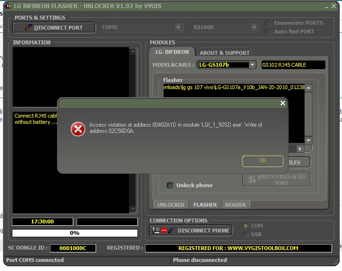The image size is (342, 271).
Task: Close the LG Infineon Flasher window
Action: pyautogui.click(x=334, y=6)
